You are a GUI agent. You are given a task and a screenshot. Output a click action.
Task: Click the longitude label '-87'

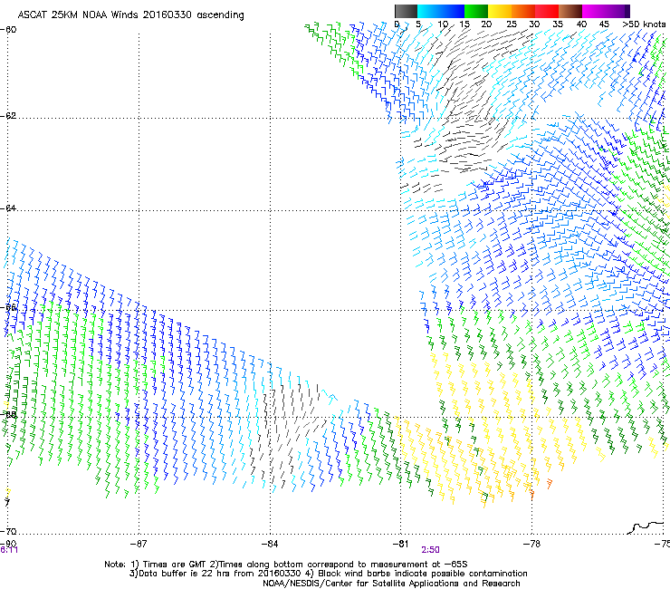coord(139,544)
